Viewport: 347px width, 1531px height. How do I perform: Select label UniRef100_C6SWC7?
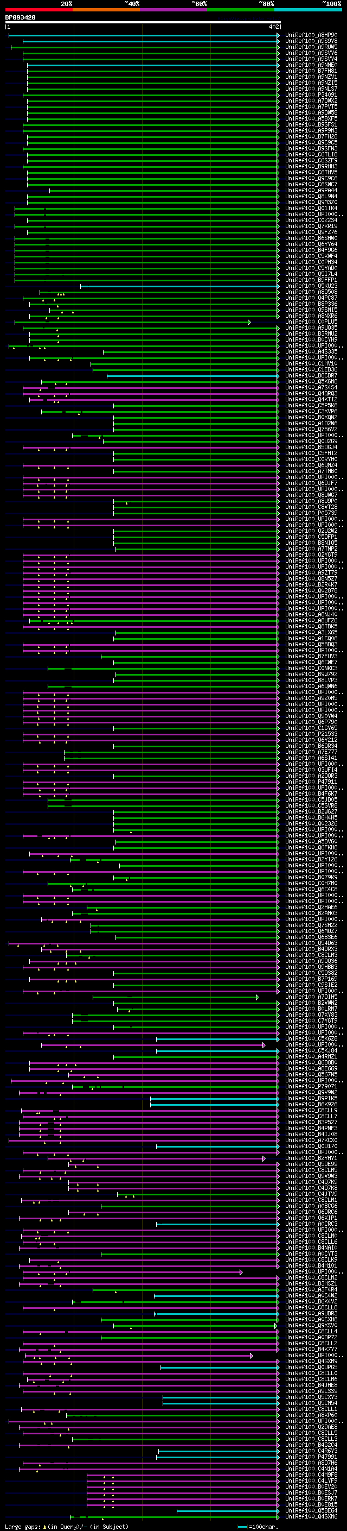coord(311,184)
